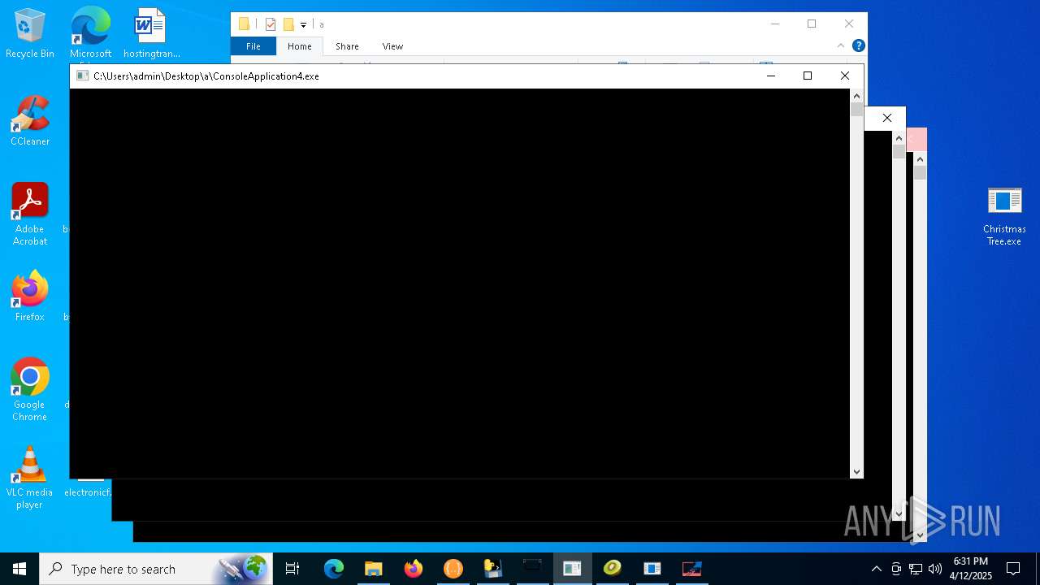This screenshot has height=585, width=1040.
Task: Click the Type here to search box
Action: (156, 569)
